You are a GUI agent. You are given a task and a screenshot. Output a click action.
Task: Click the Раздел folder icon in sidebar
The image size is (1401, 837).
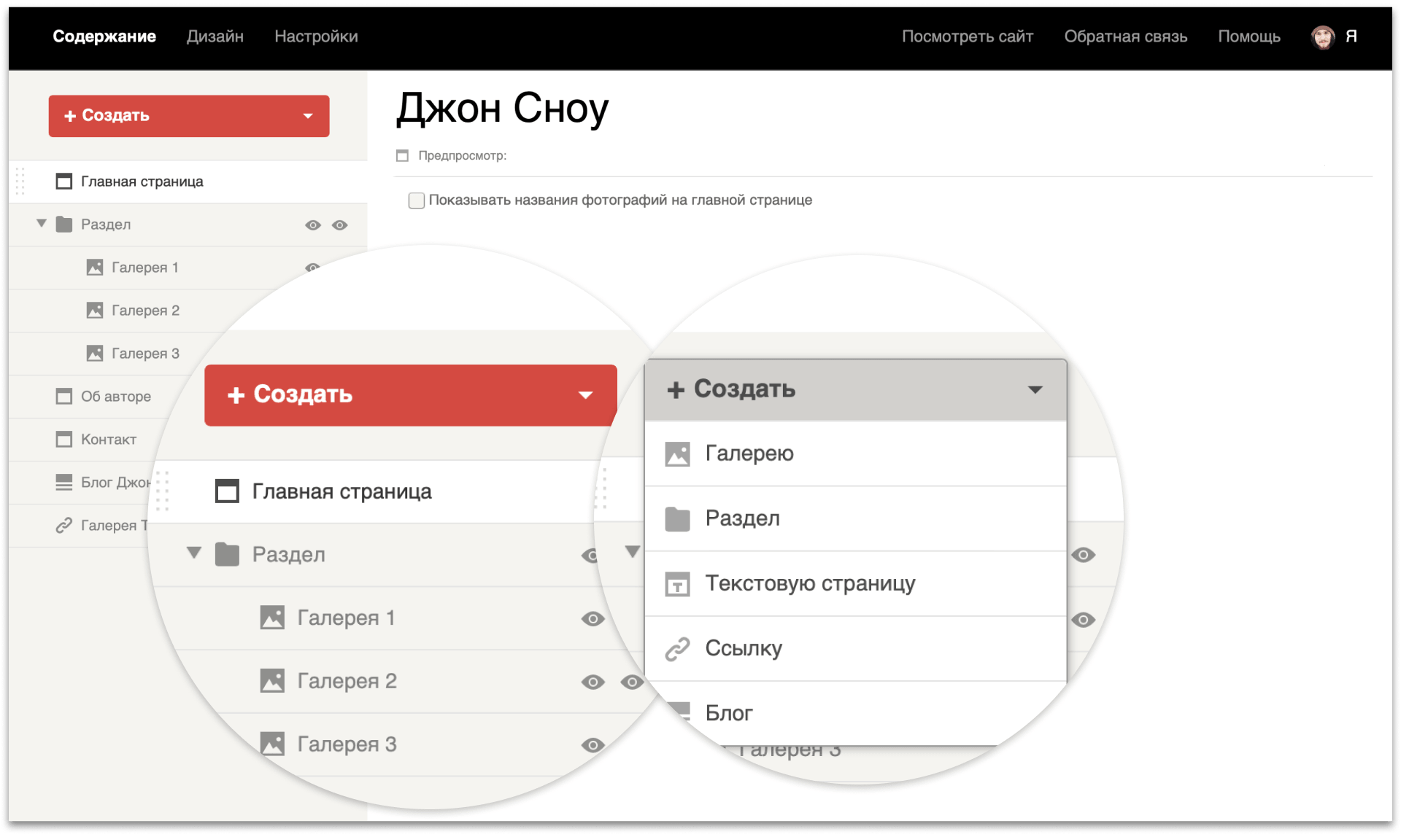coord(64,225)
